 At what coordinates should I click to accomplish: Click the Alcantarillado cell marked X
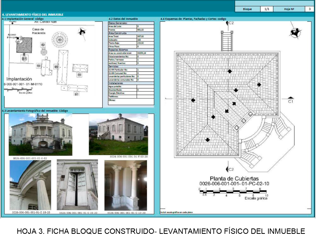145,90
